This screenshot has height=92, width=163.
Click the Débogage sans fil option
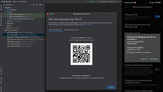pyautogui.click(x=132, y=33)
